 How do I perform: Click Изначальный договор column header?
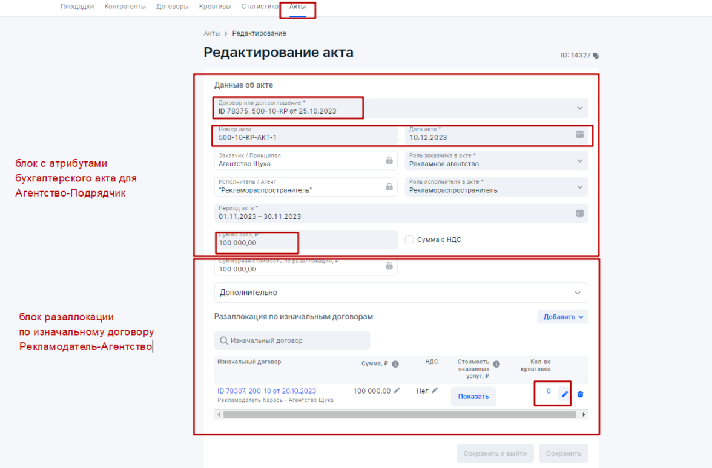(249, 362)
